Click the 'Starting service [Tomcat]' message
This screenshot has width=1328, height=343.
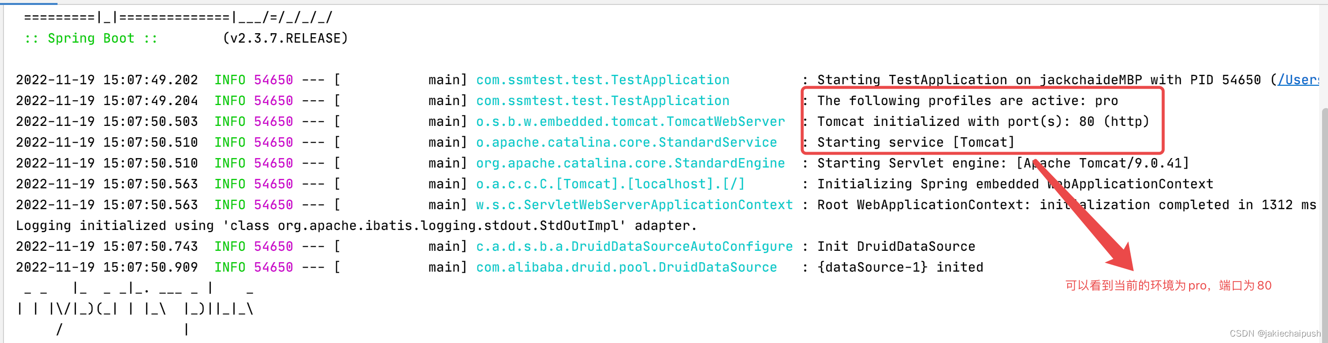(915, 142)
